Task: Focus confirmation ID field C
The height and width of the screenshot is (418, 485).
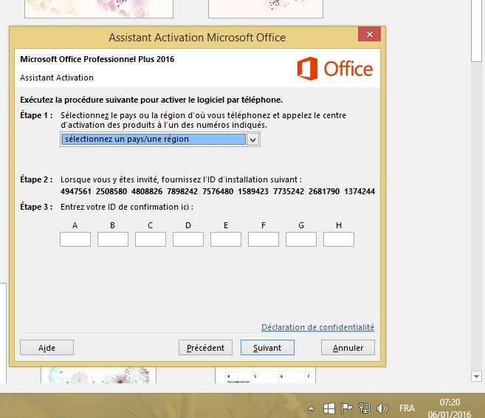Action: (x=151, y=239)
